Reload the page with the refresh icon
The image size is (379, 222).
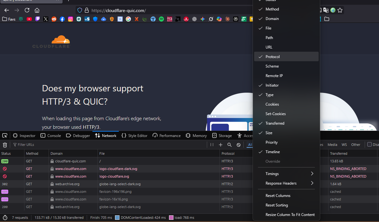[x=27, y=10]
